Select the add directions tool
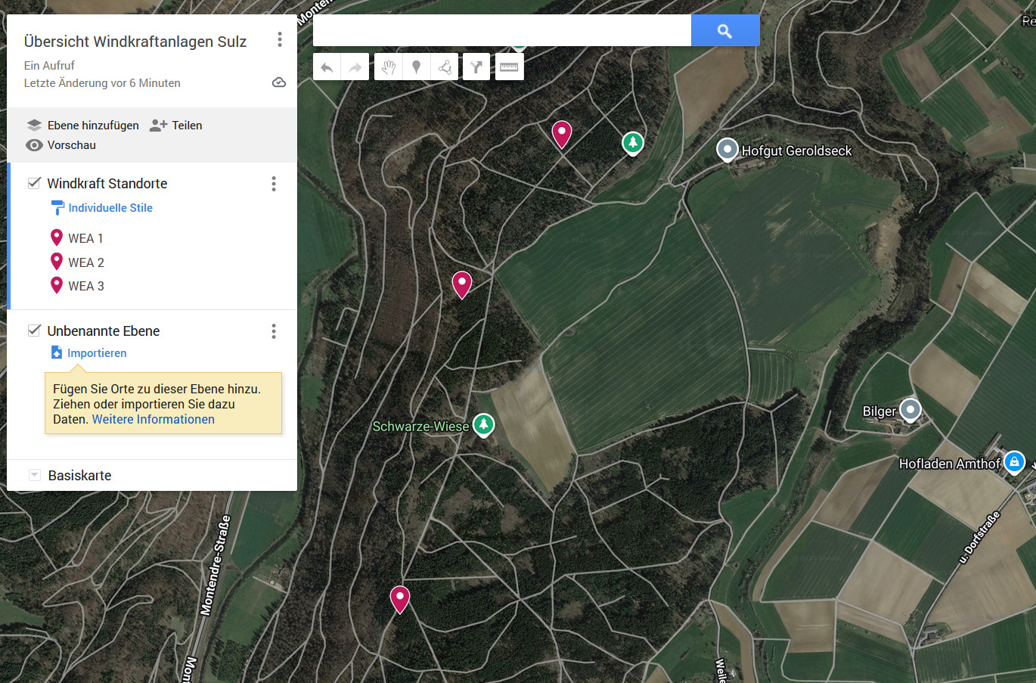Viewport: 1036px width, 683px height. (476, 67)
